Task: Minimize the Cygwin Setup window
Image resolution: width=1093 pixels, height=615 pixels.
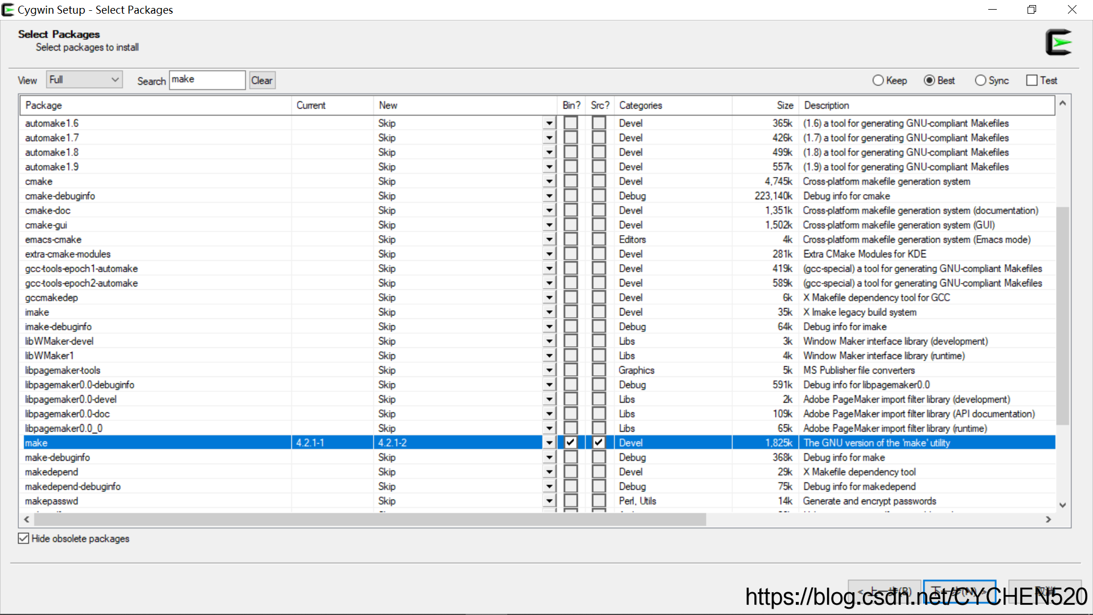Action: click(x=992, y=10)
